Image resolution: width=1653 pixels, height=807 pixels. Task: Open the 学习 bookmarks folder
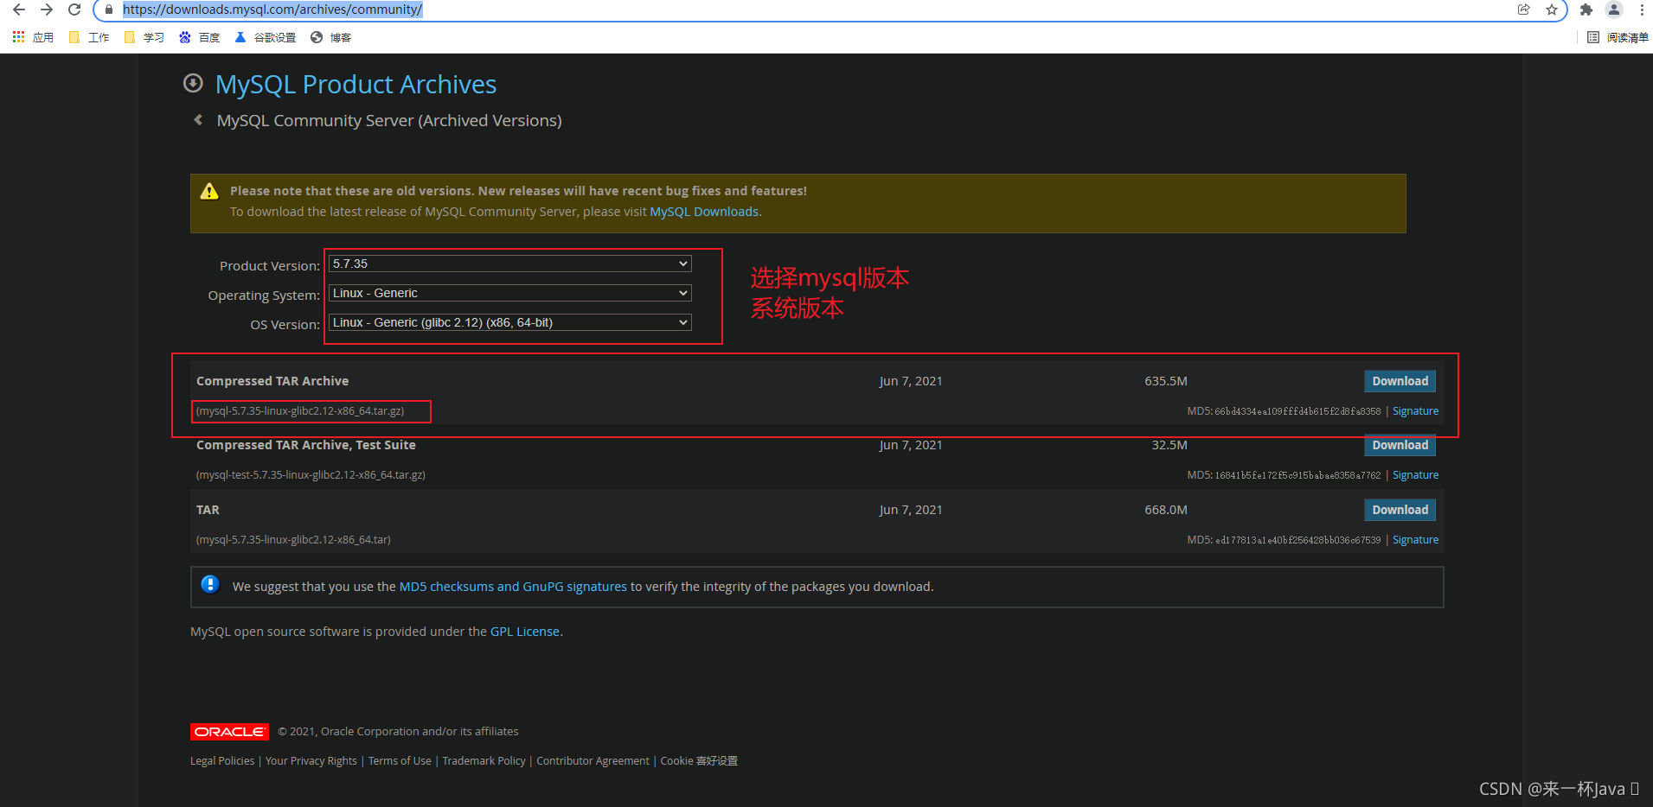tap(144, 37)
